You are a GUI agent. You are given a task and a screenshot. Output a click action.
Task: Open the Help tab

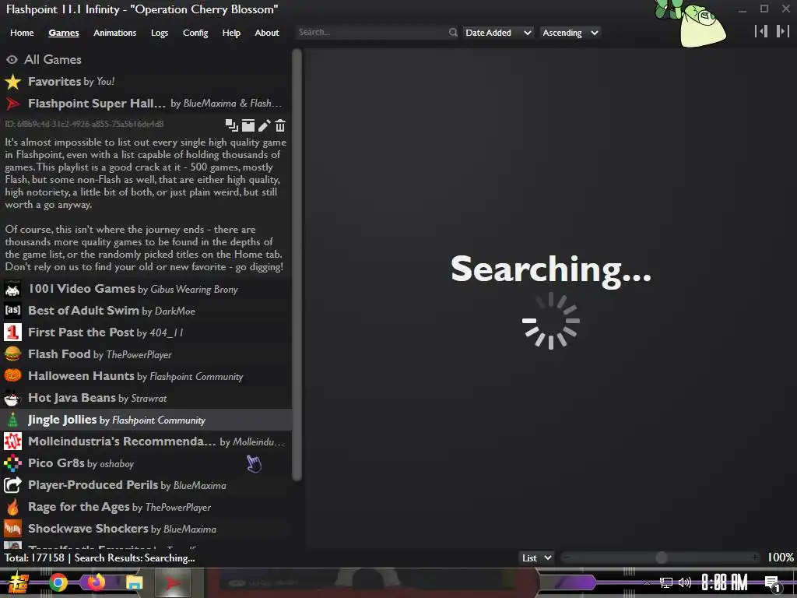(x=231, y=33)
